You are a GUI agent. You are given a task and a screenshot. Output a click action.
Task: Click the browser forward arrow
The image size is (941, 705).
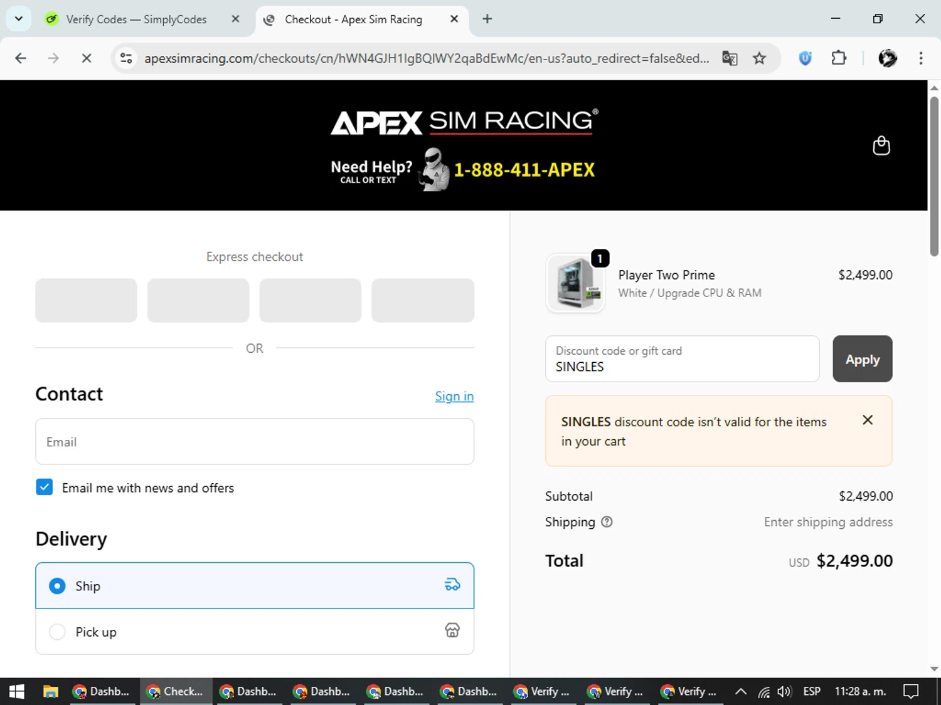53,58
